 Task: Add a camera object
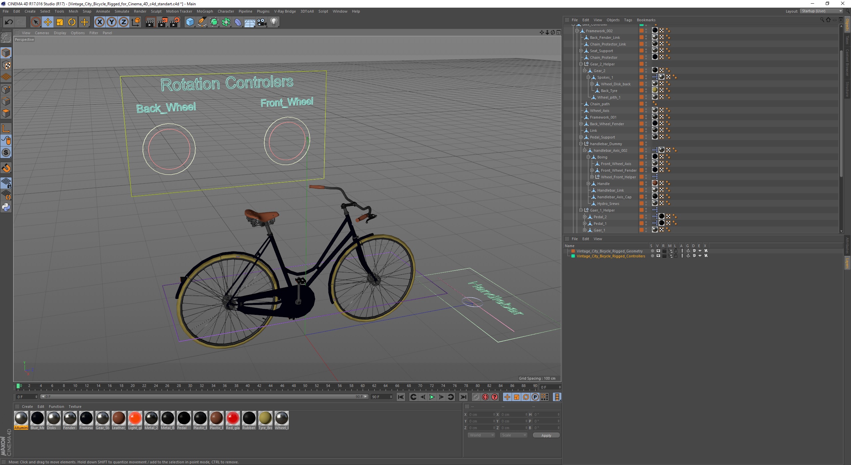pyautogui.click(x=262, y=22)
